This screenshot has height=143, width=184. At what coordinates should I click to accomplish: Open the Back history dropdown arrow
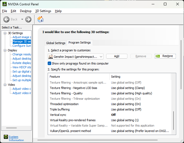click(x=22, y=19)
